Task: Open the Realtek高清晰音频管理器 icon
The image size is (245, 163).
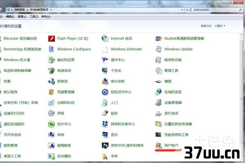Action: pos(158,39)
